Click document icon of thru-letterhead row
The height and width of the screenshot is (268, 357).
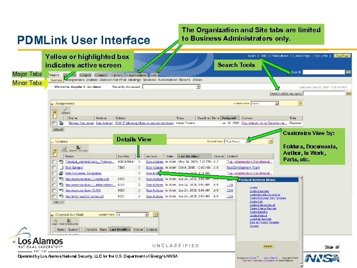click(x=61, y=196)
